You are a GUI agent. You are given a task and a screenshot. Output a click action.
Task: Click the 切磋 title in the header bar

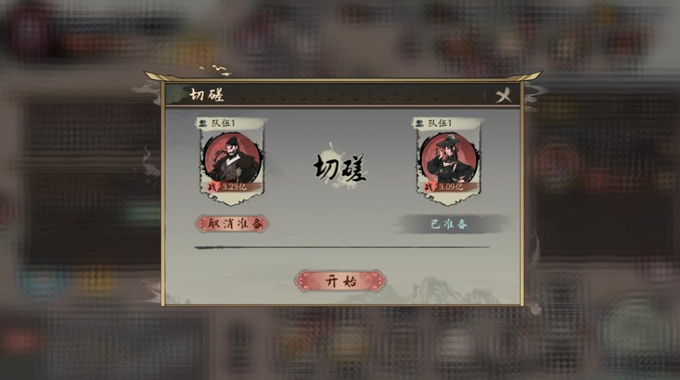(x=207, y=95)
